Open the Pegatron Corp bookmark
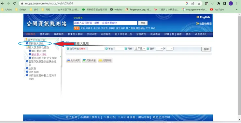This screenshot has width=241, height=123. point(138,9)
